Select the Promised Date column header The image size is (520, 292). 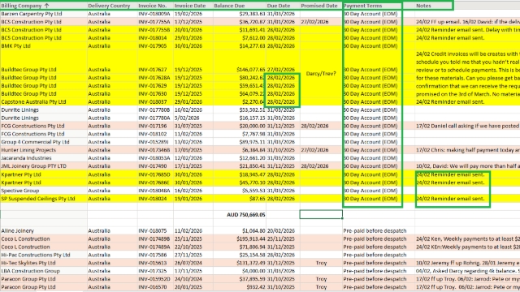pos(321,6)
